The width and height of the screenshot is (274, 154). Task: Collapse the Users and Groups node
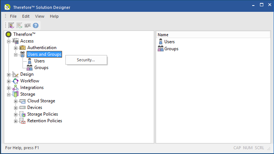16,55
